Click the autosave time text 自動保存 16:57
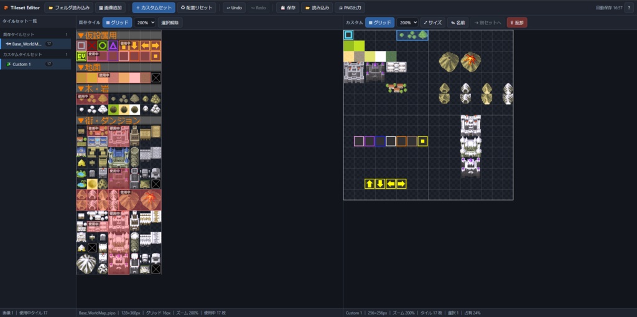The height and width of the screenshot is (317, 637). point(608,7)
